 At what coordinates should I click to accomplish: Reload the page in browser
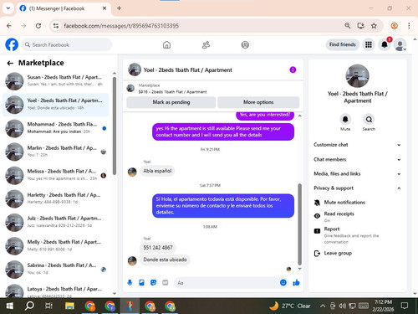[x=38, y=26]
